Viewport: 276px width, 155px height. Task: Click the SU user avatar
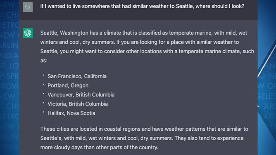tap(28, 7)
